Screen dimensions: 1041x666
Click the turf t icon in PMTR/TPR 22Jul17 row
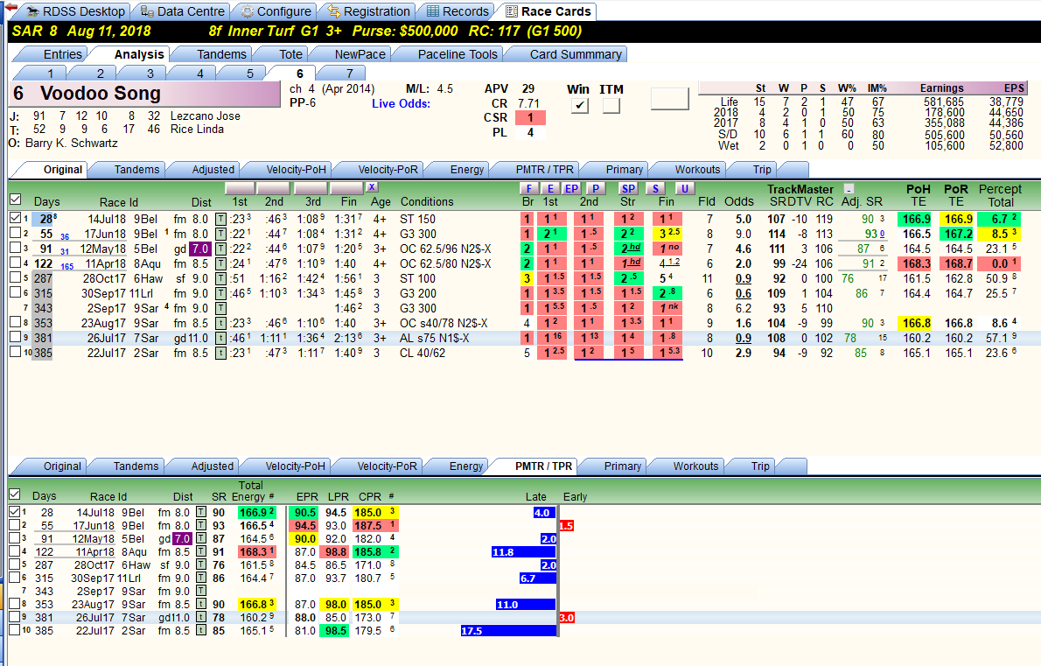201,631
